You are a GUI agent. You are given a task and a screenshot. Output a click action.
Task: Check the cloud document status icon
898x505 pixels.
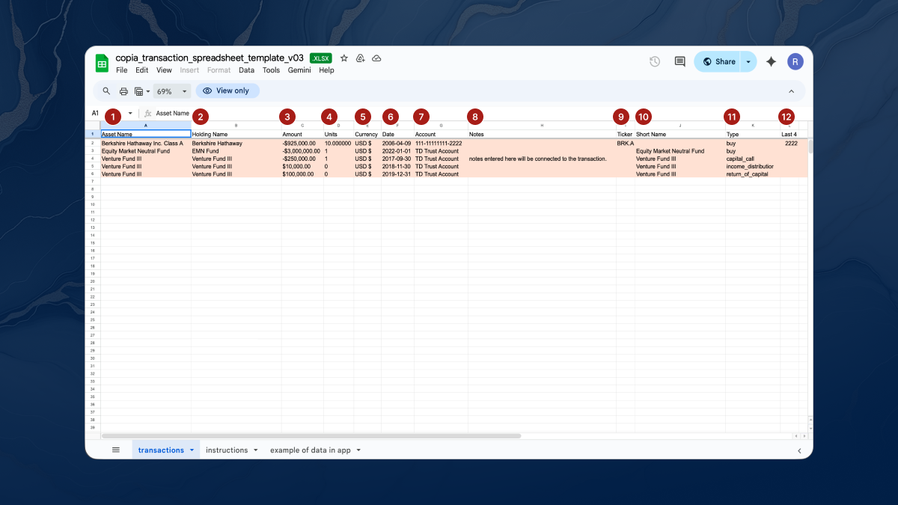(x=376, y=58)
